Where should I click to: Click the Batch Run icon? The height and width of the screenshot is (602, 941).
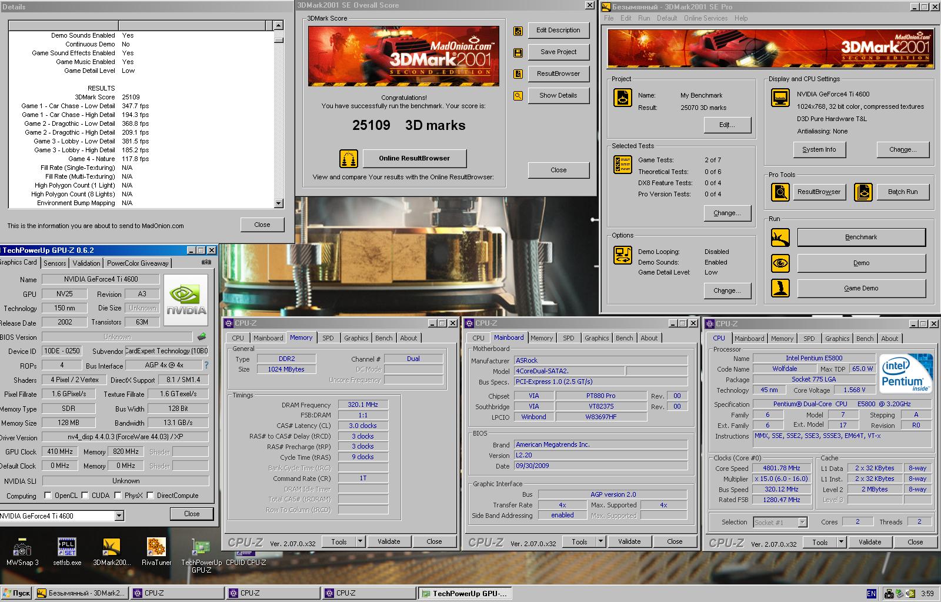point(863,192)
